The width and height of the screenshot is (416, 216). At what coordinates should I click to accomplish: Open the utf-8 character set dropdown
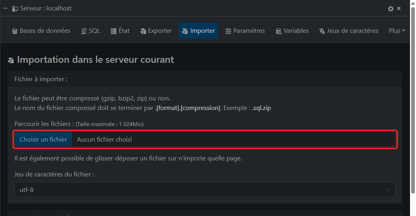(205, 190)
